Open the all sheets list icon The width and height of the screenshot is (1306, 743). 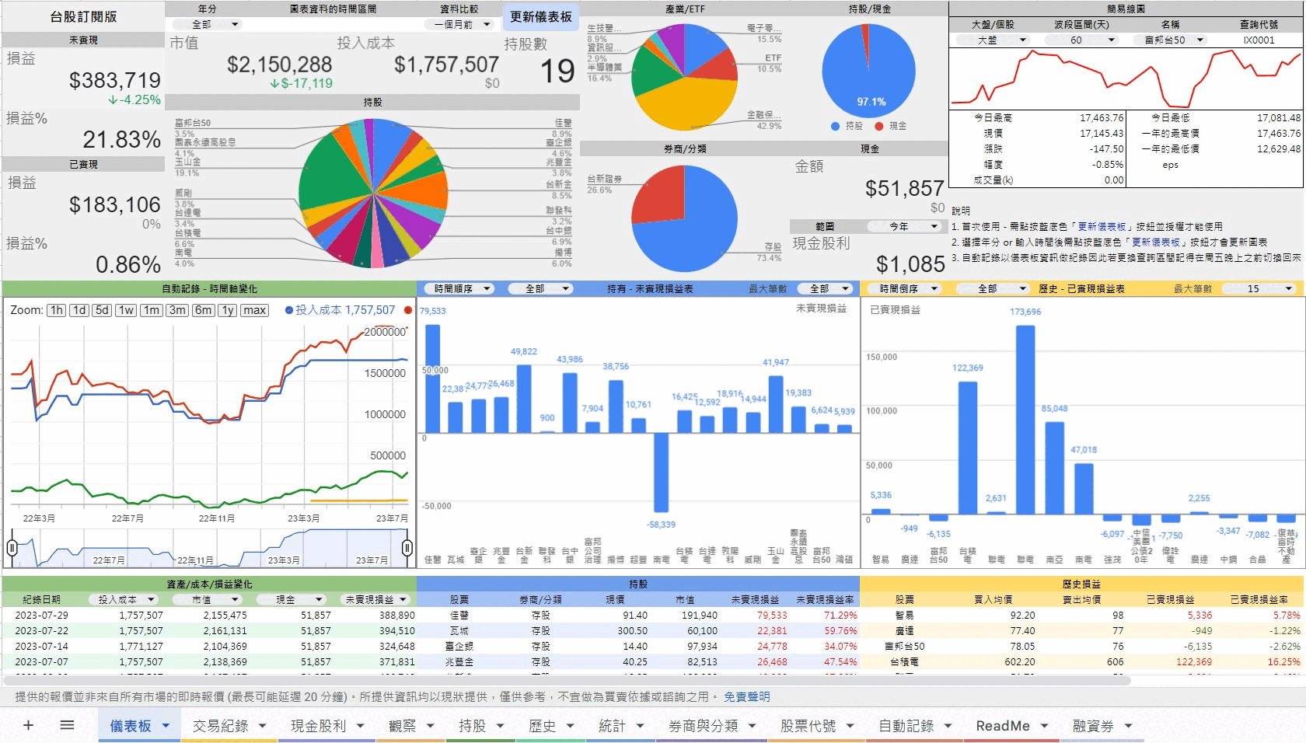click(x=67, y=725)
